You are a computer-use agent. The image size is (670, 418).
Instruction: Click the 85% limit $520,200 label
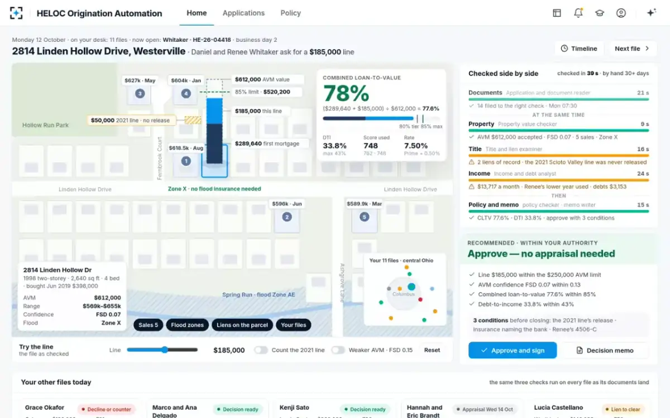[x=268, y=92]
